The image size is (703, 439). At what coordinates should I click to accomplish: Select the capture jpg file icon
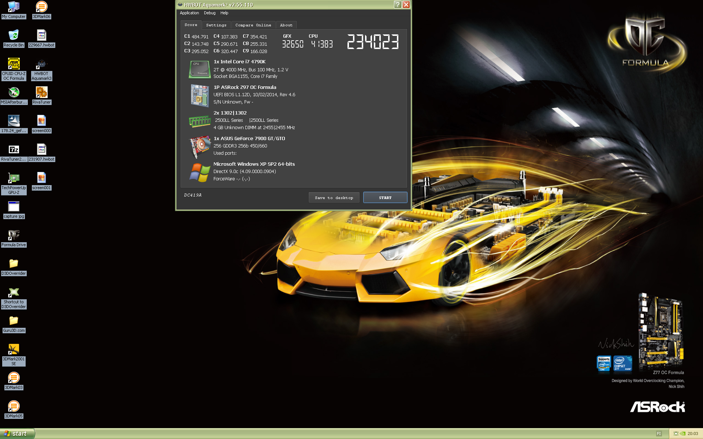coord(14,210)
